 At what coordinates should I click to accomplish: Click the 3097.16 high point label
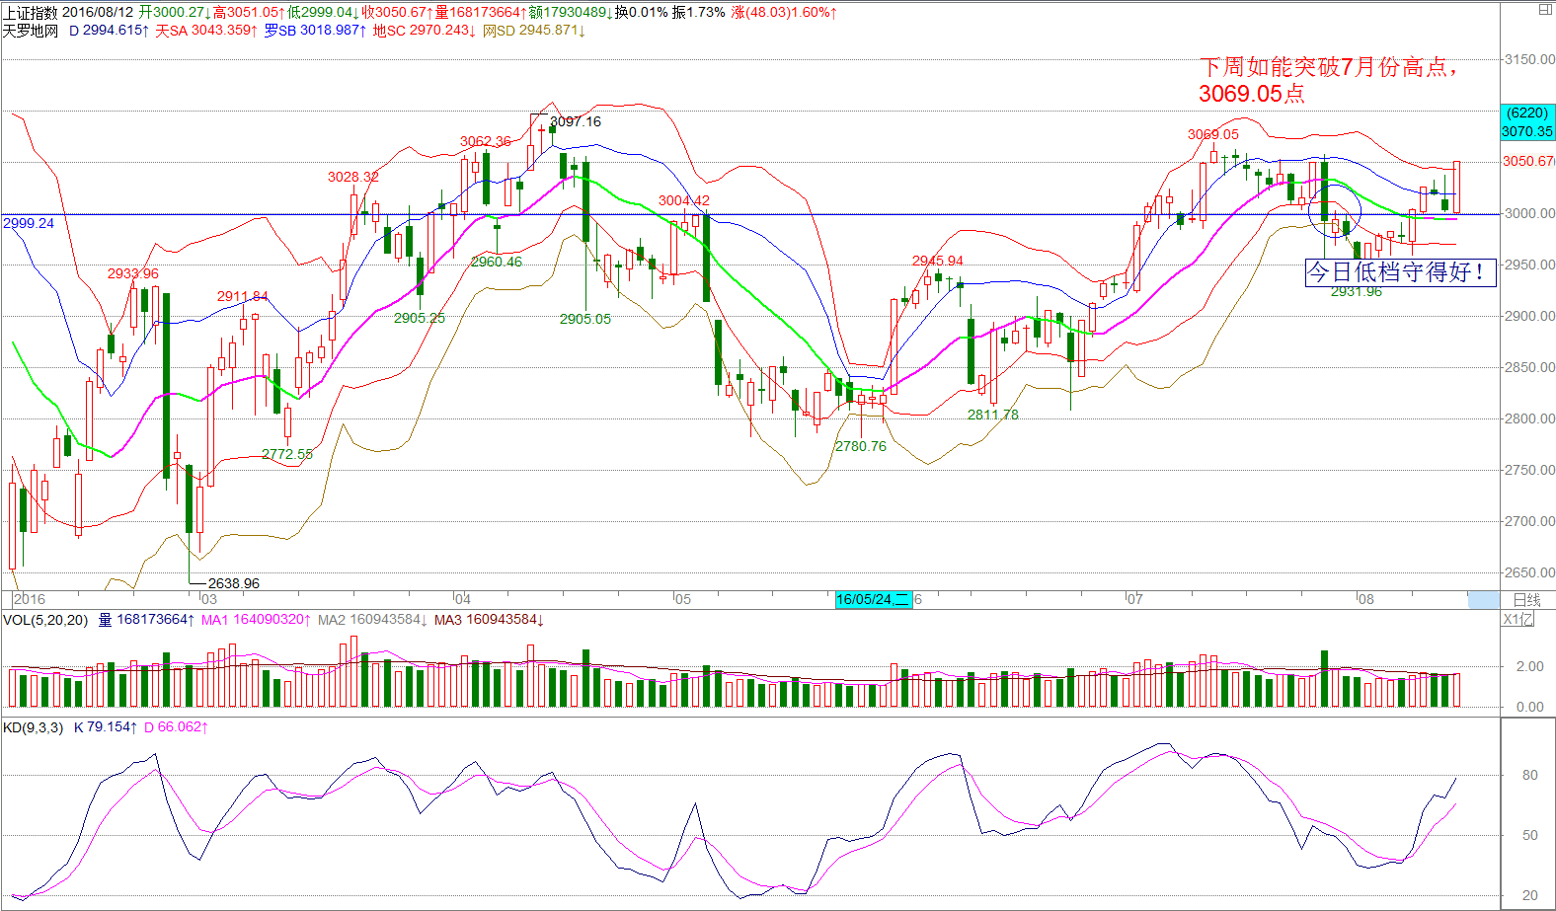pyautogui.click(x=576, y=121)
